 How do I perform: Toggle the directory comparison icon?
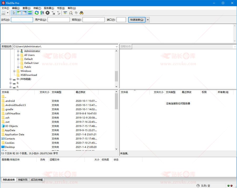pos(71,13)
